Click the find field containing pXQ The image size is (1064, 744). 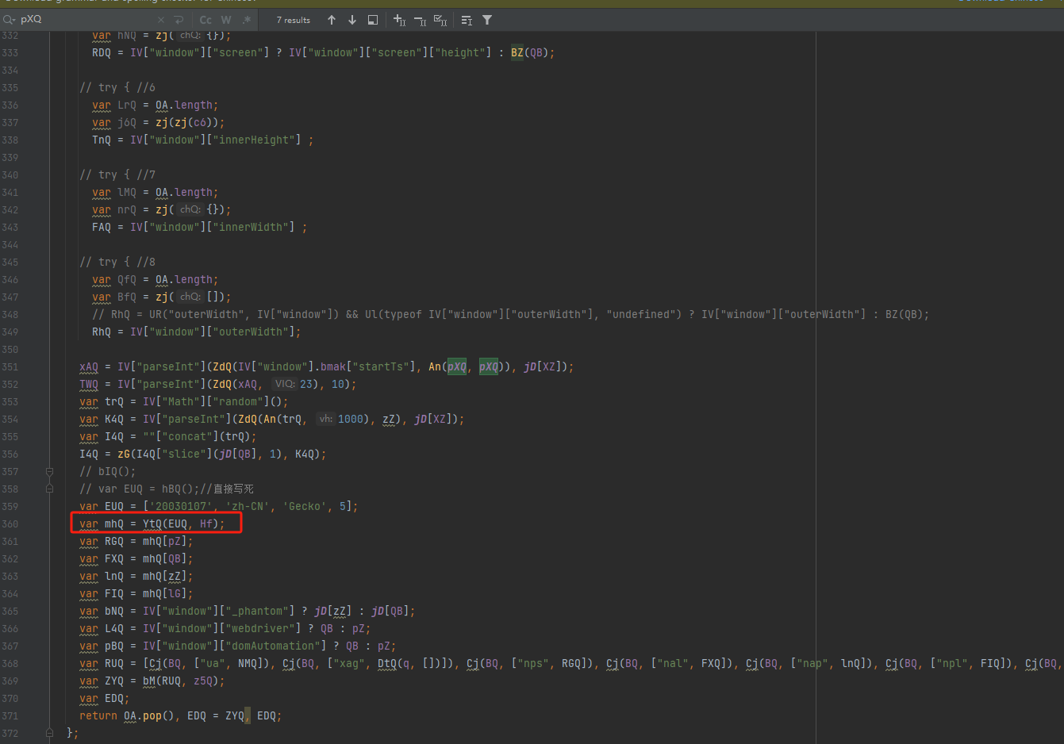point(87,19)
